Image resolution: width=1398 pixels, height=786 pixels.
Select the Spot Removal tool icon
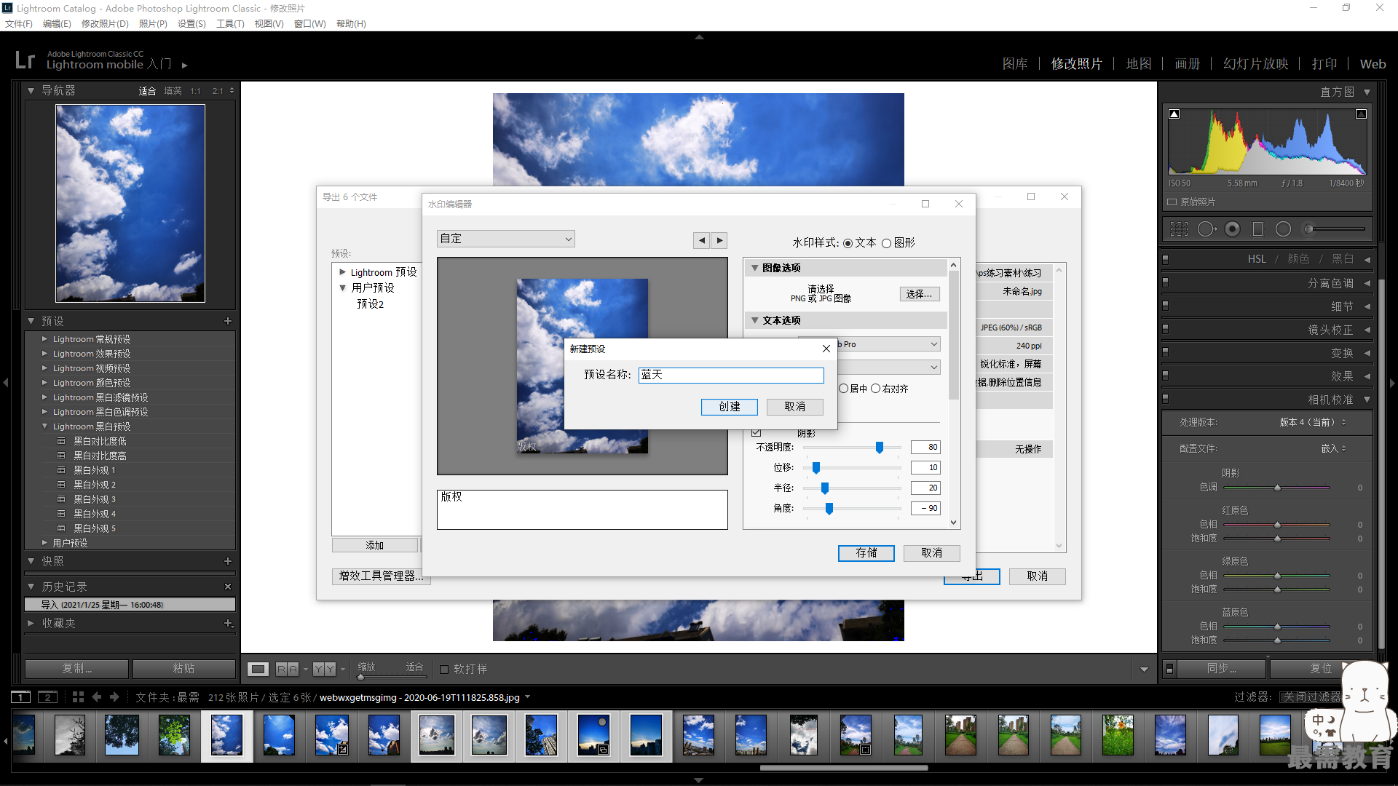point(1207,229)
